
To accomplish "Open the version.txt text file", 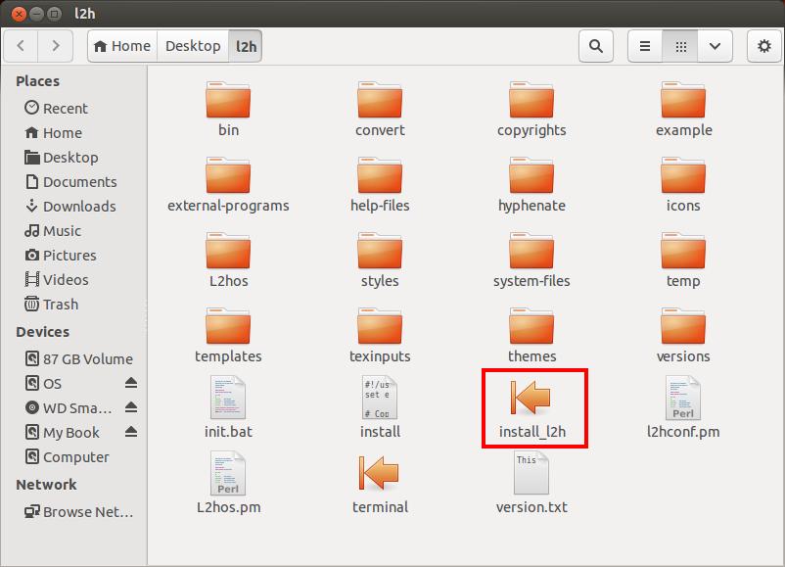I will pyautogui.click(x=531, y=474).
